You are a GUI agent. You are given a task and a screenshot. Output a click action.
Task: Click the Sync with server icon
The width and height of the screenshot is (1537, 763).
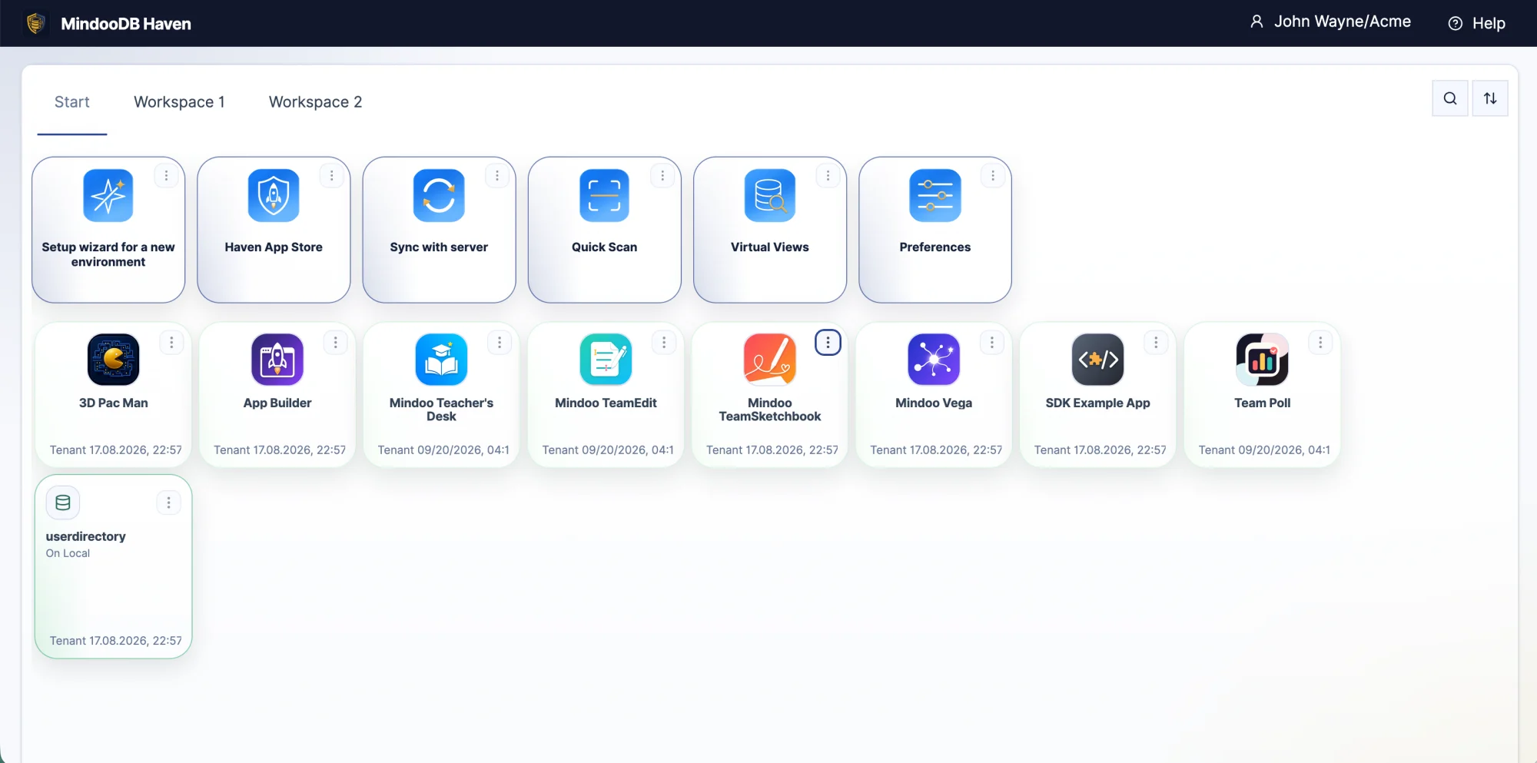pos(439,195)
